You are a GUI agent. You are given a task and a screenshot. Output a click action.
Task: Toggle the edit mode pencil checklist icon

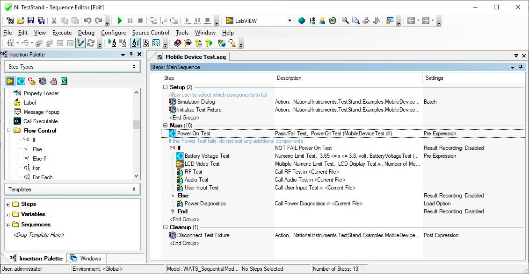pos(80,43)
